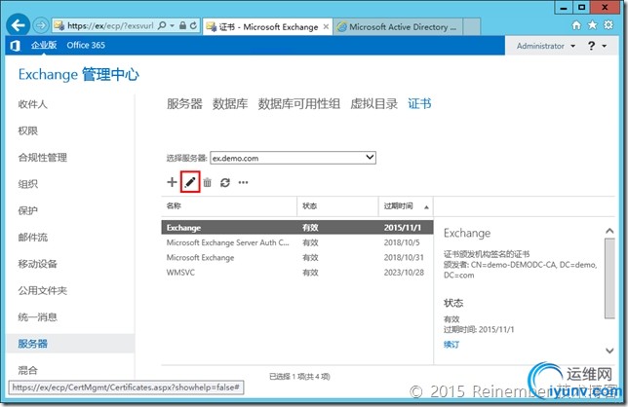
Task: Open the 服务器 tab
Action: (x=184, y=104)
